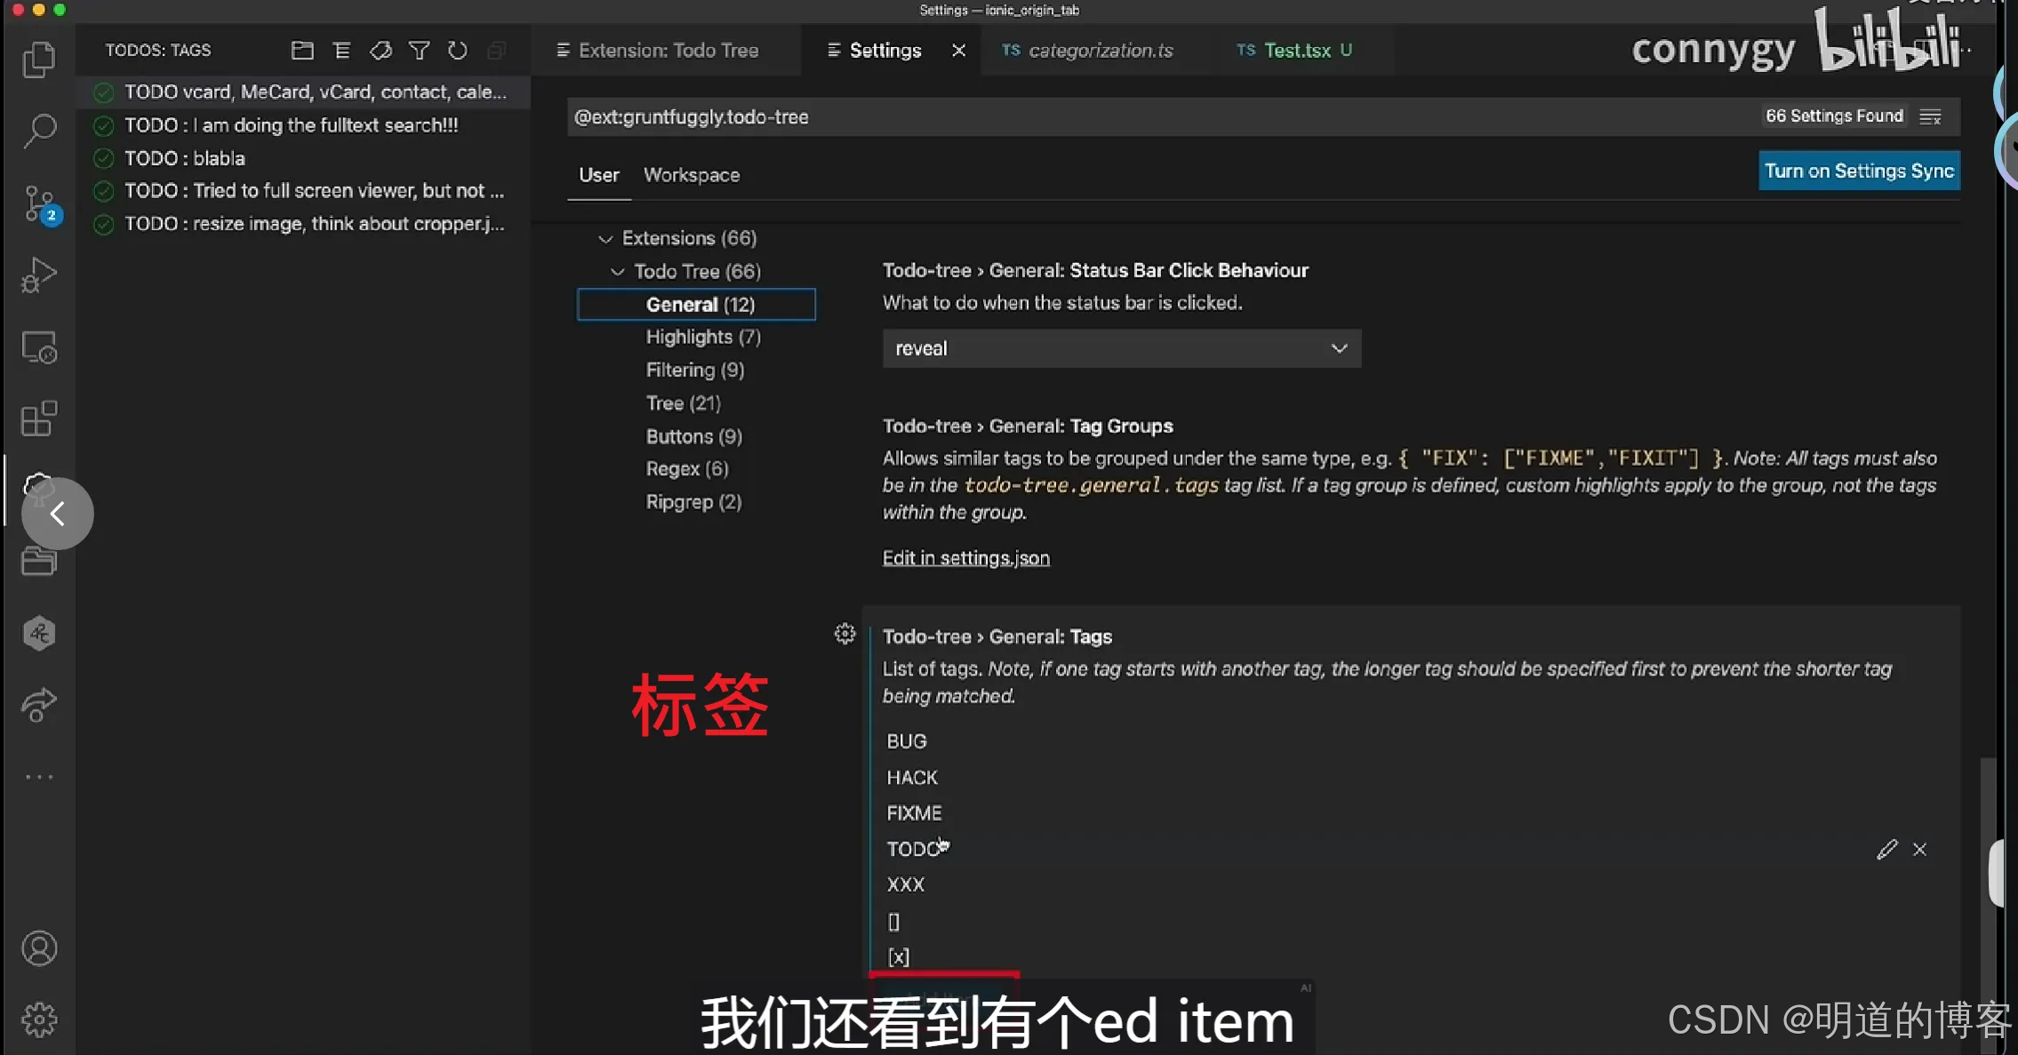Image resolution: width=2018 pixels, height=1055 pixels.
Task: Select the User settings tab
Action: [x=599, y=175]
